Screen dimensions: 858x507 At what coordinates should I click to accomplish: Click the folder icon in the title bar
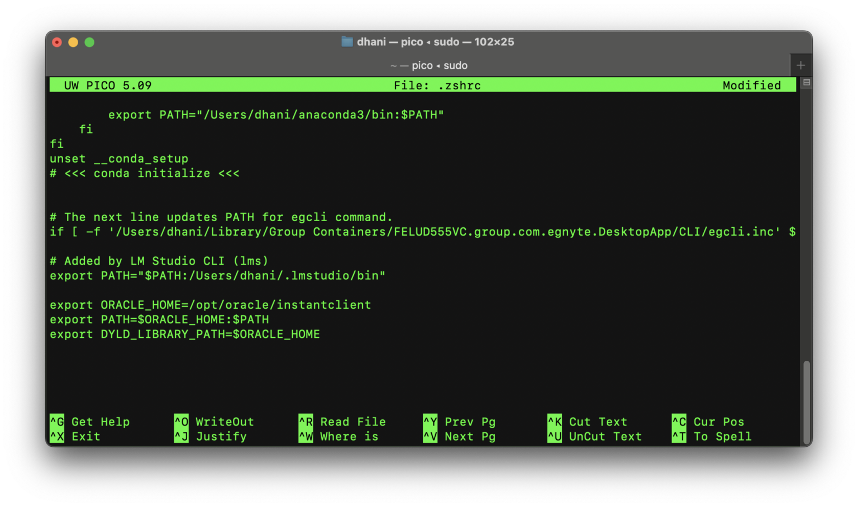(x=346, y=41)
